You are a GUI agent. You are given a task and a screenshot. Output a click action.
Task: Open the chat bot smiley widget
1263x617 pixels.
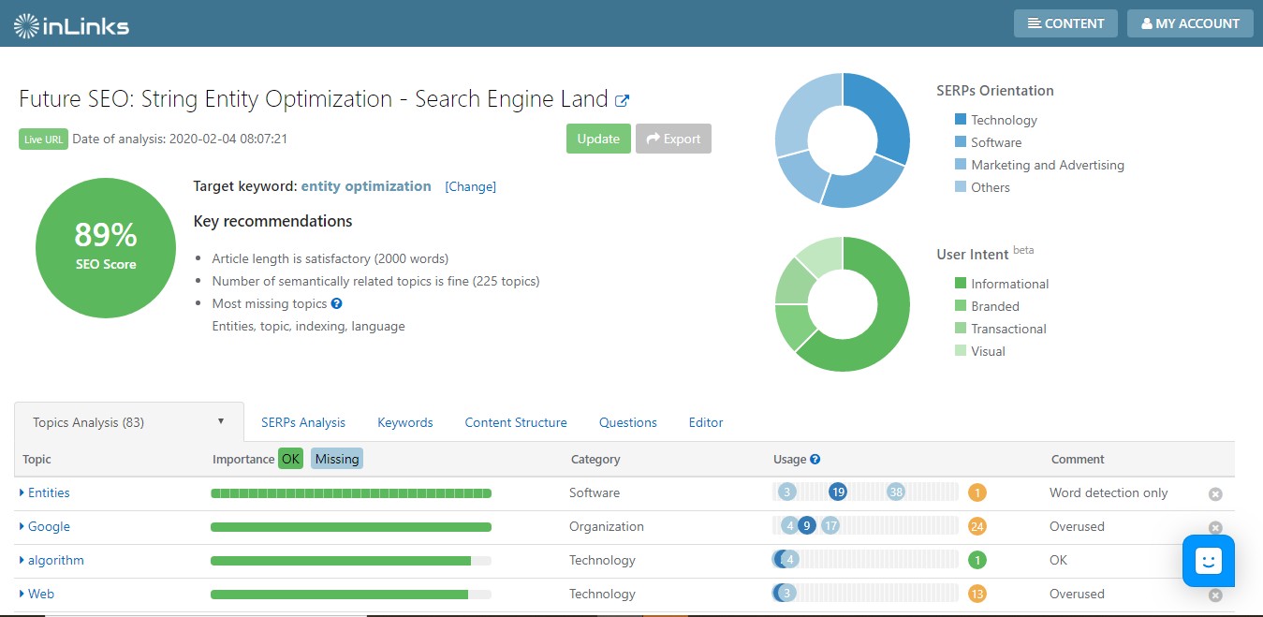[1208, 561]
